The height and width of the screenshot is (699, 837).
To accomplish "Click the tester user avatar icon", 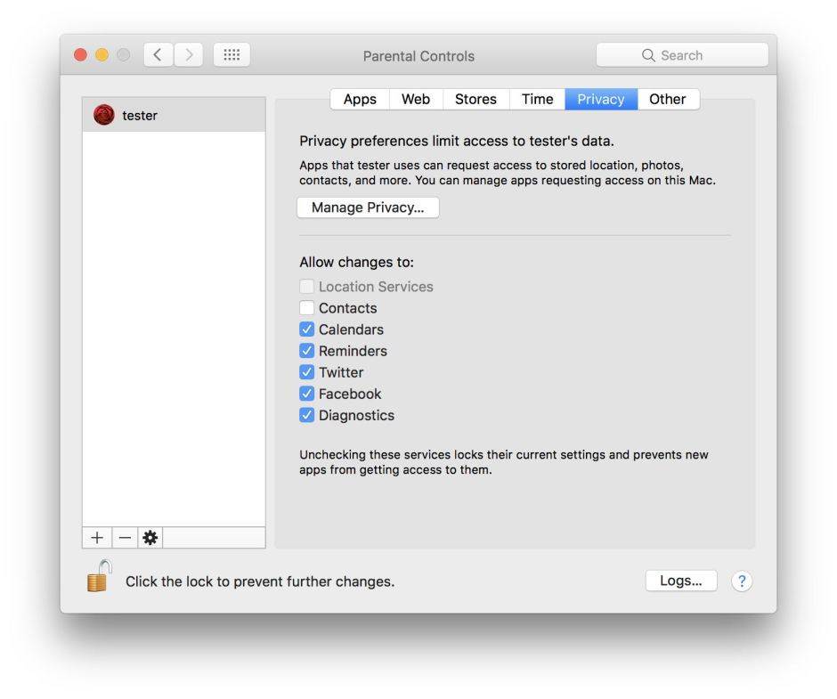I will [x=104, y=115].
